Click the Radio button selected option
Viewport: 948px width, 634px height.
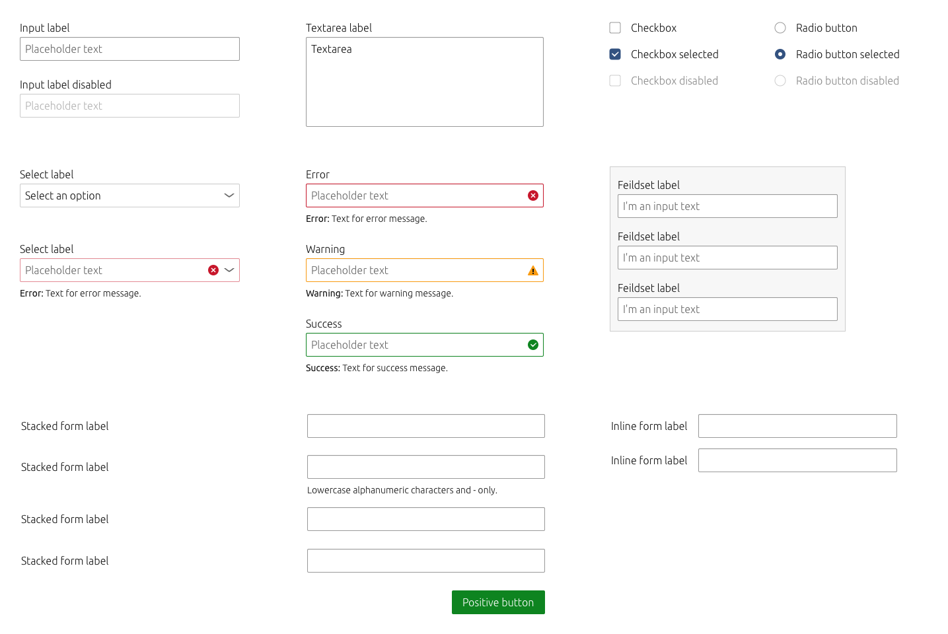point(780,54)
